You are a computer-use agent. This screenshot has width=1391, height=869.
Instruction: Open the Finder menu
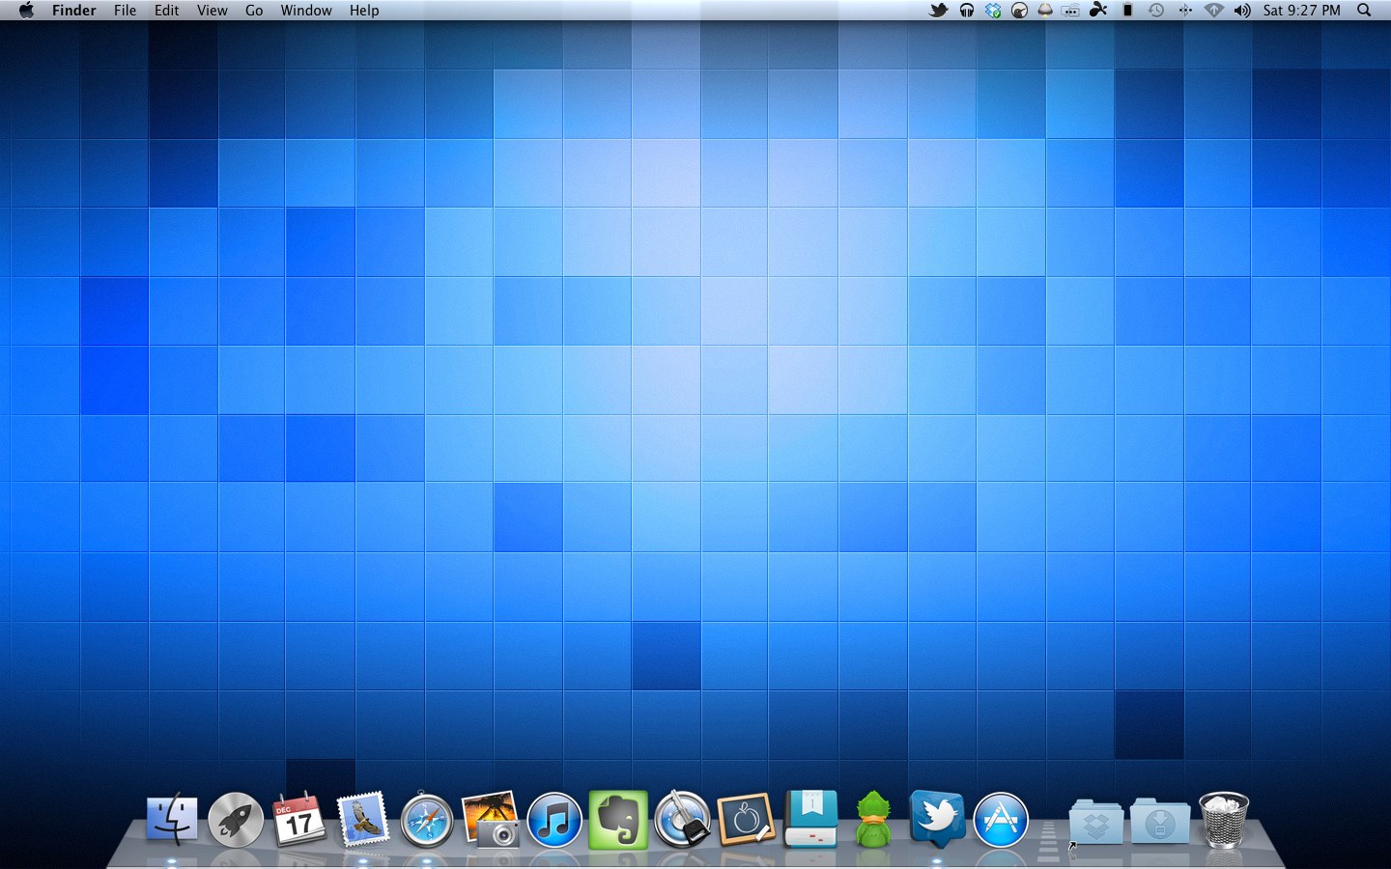click(74, 10)
